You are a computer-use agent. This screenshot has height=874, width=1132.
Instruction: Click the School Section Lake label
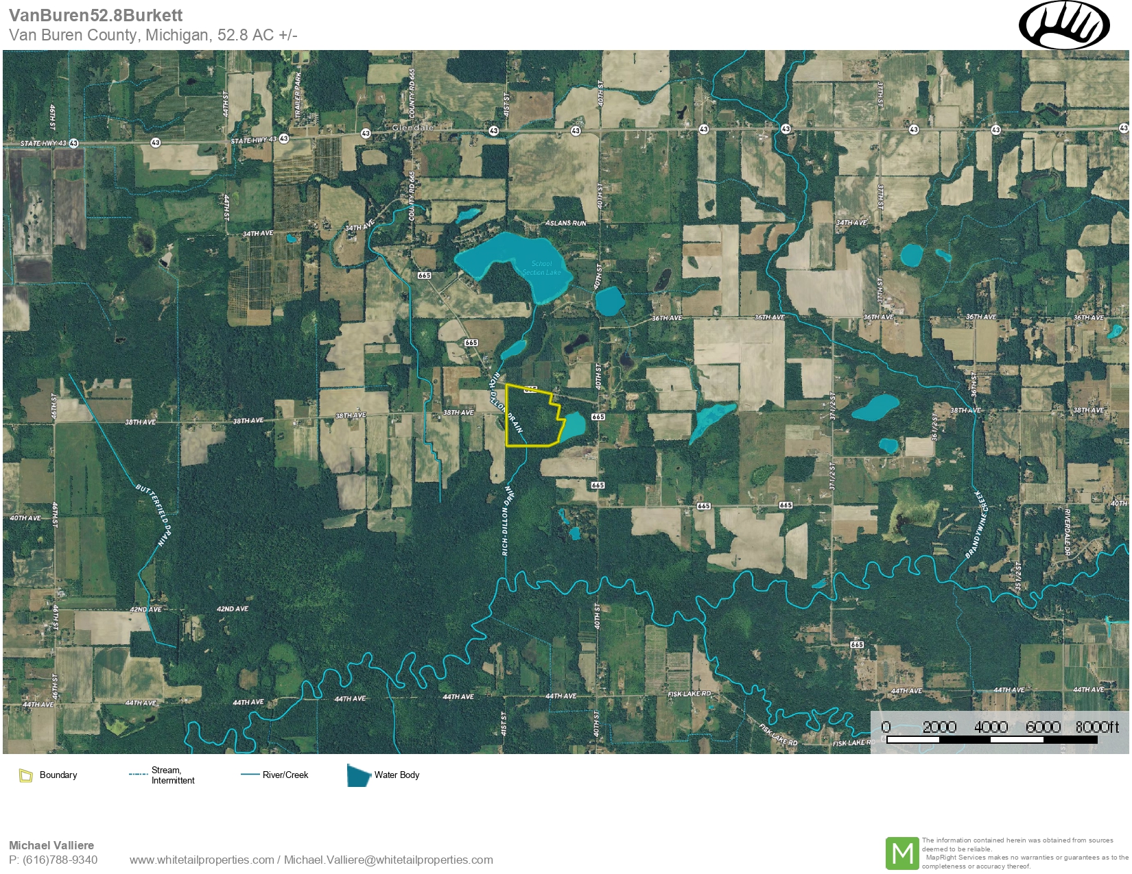click(x=541, y=268)
